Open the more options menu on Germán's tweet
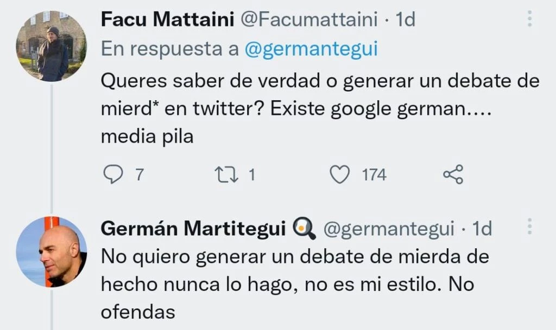The image size is (556, 330). click(530, 227)
